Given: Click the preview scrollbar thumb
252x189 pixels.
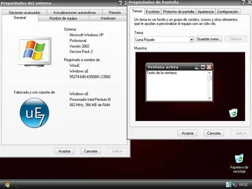Looking at the screenshot, I should tap(210, 78).
